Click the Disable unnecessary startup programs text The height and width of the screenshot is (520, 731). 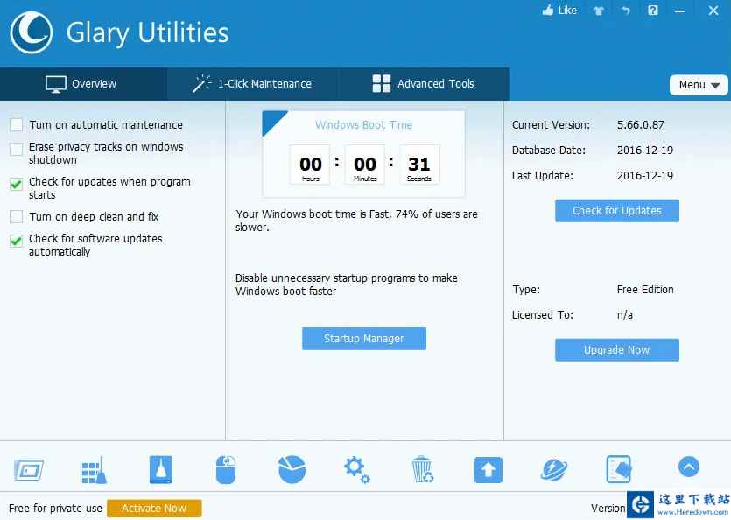tap(347, 285)
